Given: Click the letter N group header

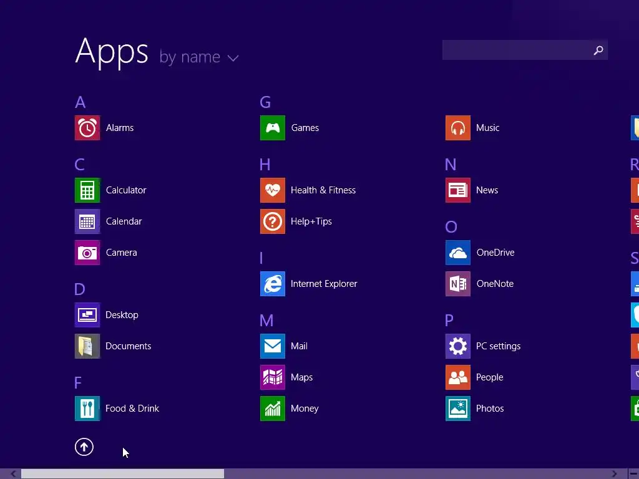Looking at the screenshot, I should (x=451, y=165).
